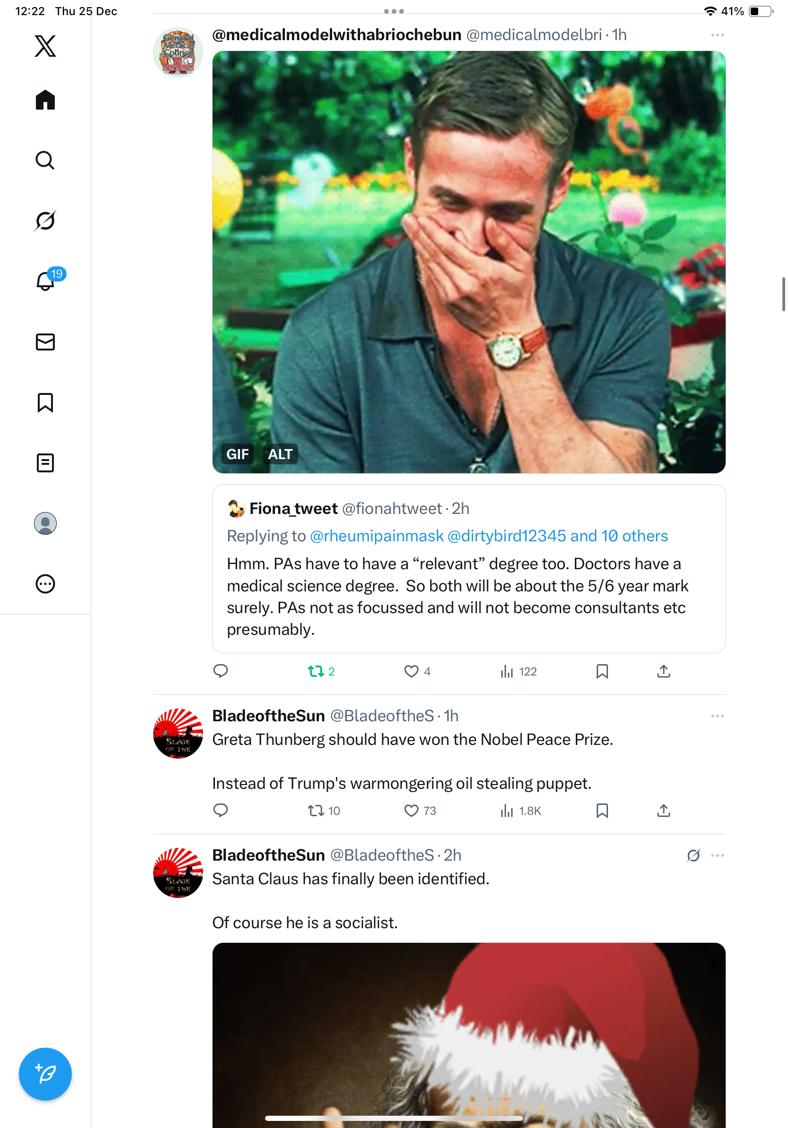The width and height of the screenshot is (788, 1128).
Task: Show ALT text for the GIF
Action: click(x=280, y=454)
